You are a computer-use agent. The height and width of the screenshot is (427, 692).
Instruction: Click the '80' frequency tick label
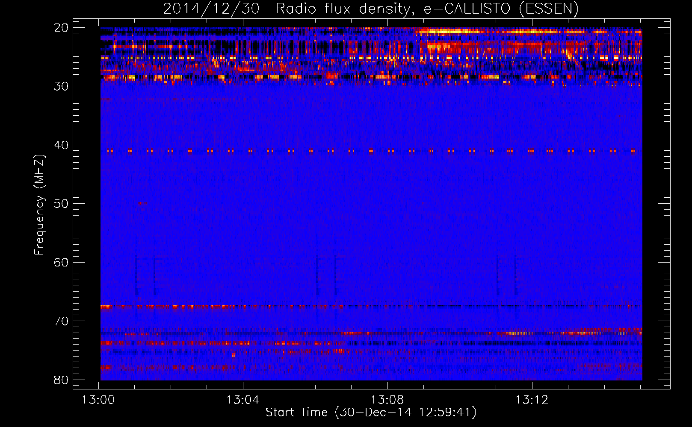coord(61,380)
